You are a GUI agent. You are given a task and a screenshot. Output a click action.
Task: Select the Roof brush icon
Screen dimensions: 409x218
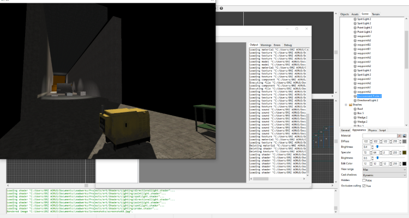(x=354, y=109)
